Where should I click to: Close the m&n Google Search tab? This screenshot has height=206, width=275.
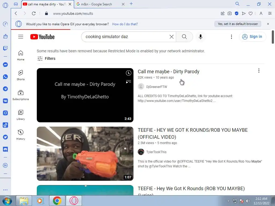coord(123,4)
